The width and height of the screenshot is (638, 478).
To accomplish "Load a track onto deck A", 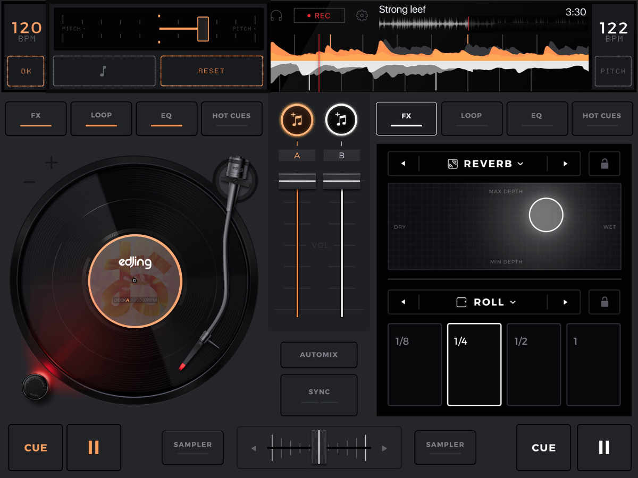I will click(297, 120).
